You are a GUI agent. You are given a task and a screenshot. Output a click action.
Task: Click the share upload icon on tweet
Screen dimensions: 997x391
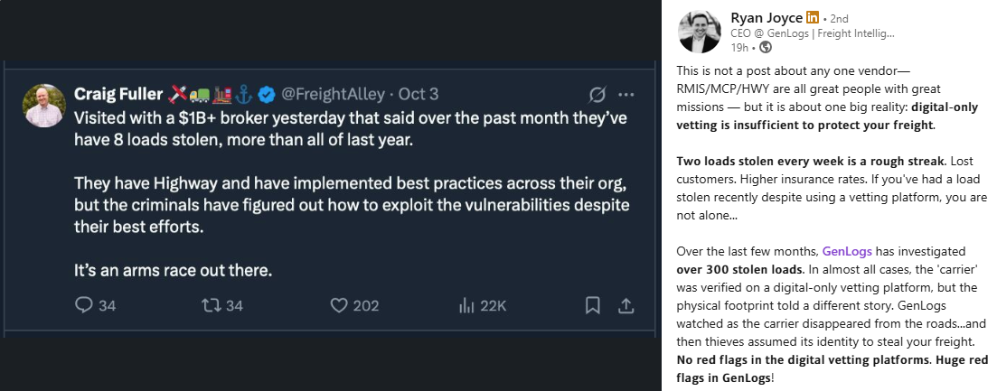(625, 306)
